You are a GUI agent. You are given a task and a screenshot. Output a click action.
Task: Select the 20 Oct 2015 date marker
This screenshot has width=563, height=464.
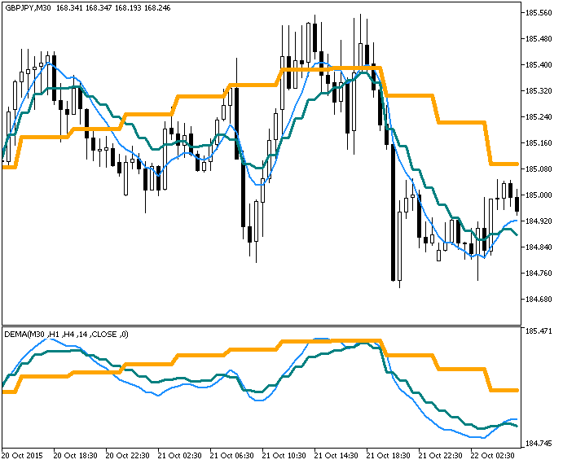(24, 455)
